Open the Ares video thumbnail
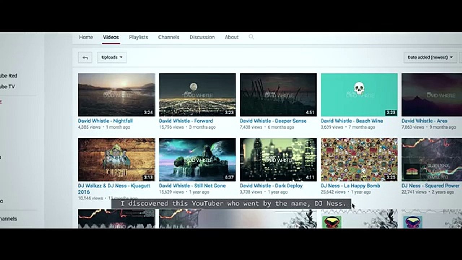Image resolution: width=462 pixels, height=260 pixels. point(432,95)
